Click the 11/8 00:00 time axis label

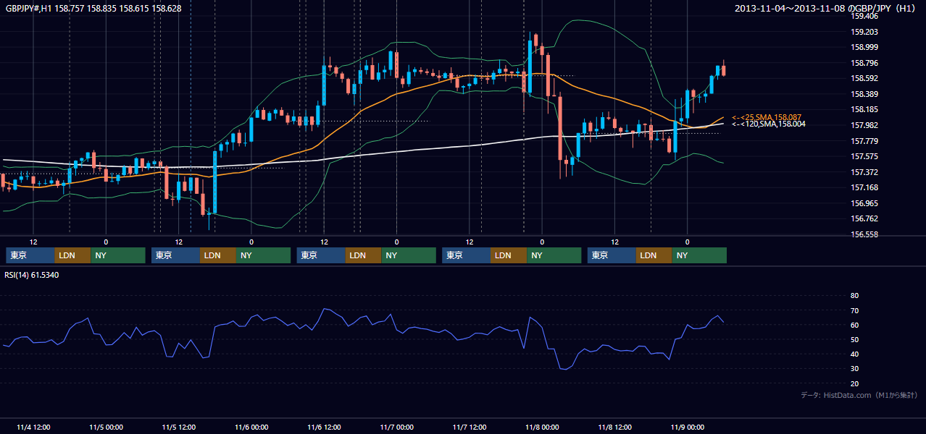click(x=542, y=427)
